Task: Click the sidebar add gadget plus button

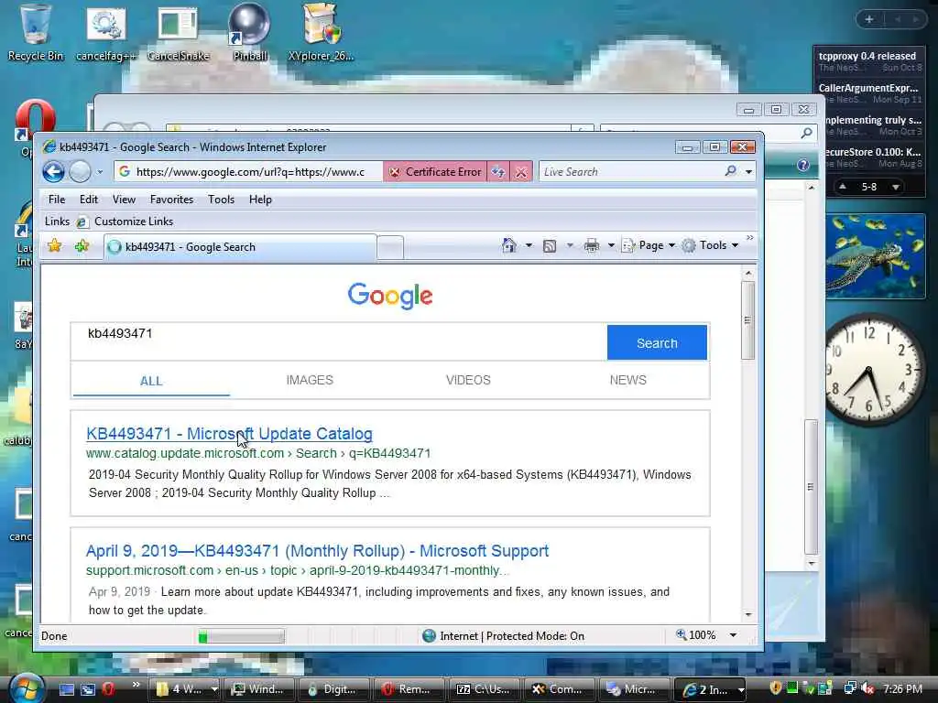Action: (x=869, y=19)
